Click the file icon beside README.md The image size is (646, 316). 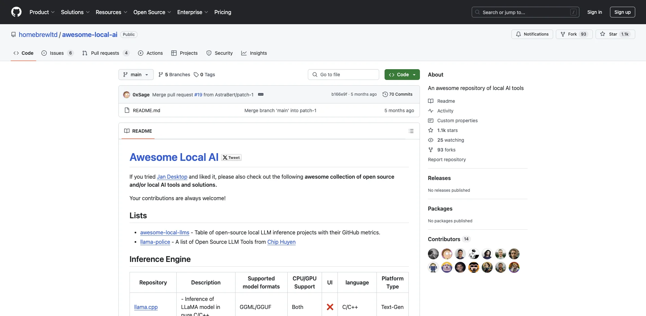(x=127, y=110)
